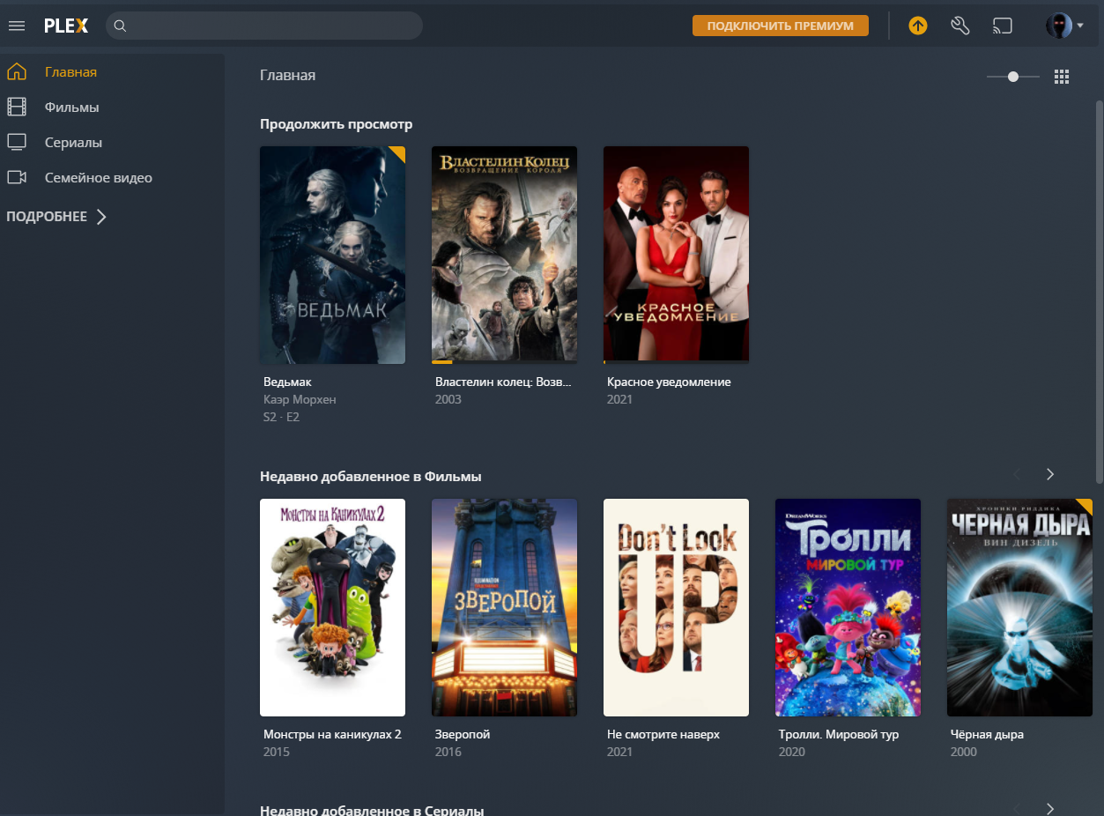Open the activity upload arrow icon
Screen dimensions: 1104x816
pyautogui.click(x=918, y=26)
